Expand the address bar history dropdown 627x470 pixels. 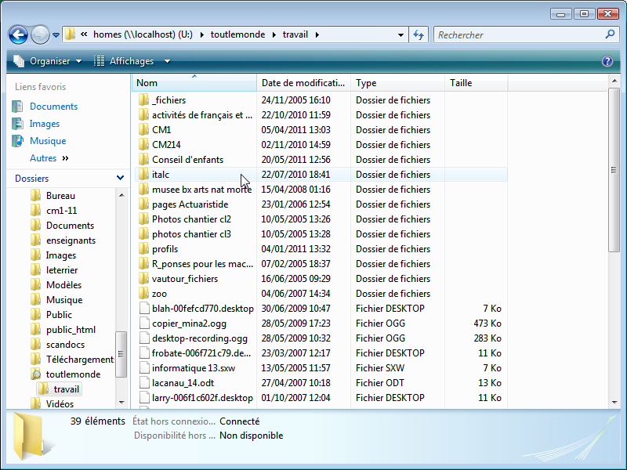pos(400,34)
